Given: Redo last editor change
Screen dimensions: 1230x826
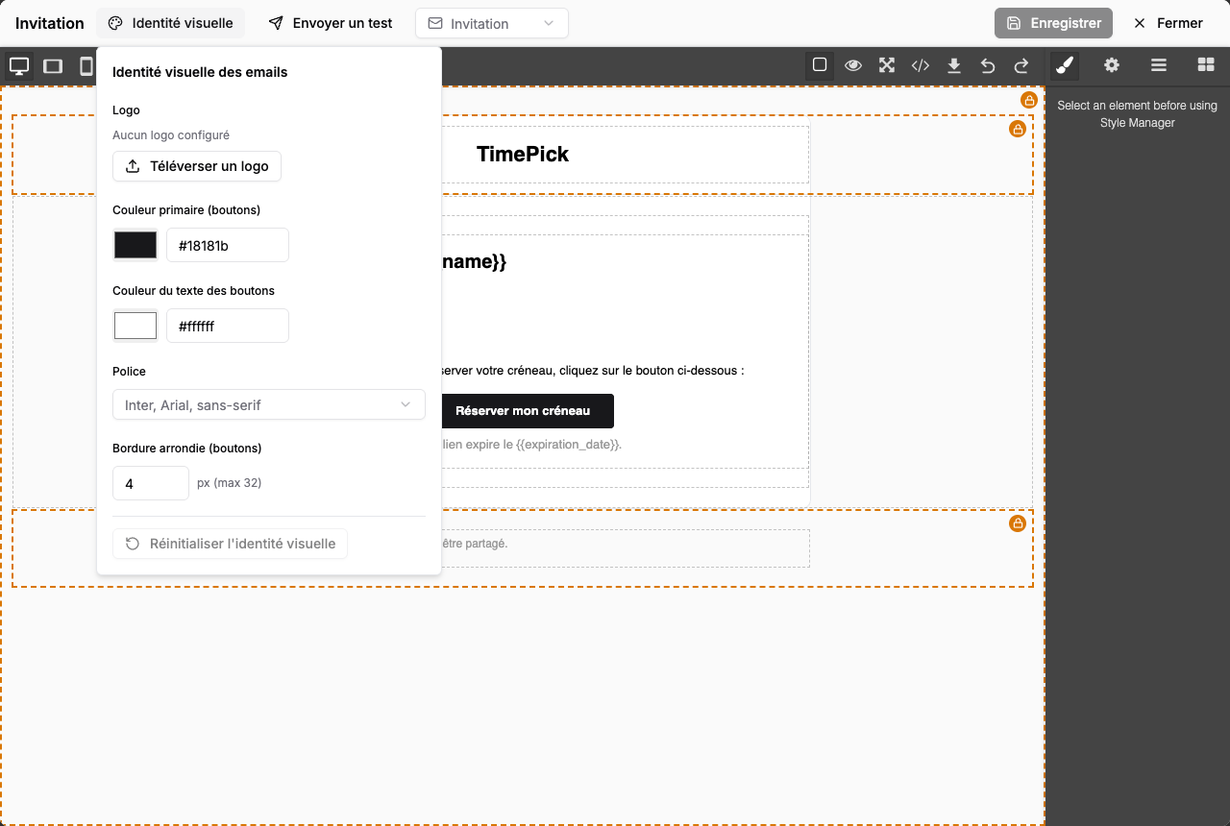Looking at the screenshot, I should pyautogui.click(x=1021, y=65).
